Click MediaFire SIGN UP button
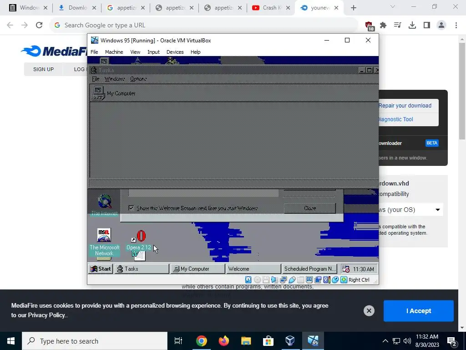Screen dimensions: 466x350 [x=43, y=69]
